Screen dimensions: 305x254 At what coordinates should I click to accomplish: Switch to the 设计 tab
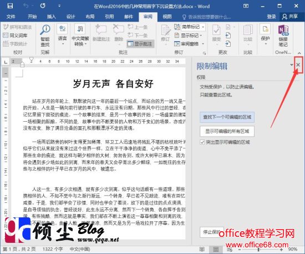[70, 17]
